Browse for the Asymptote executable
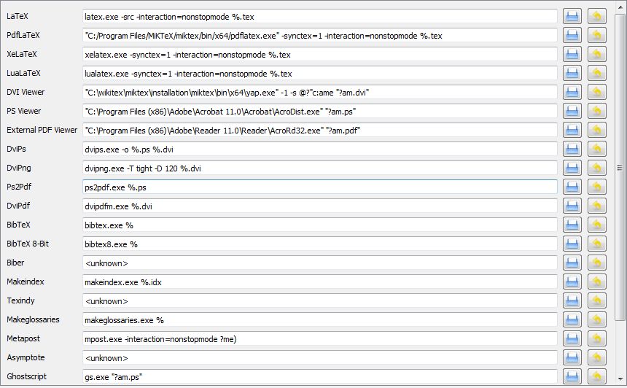627x388 pixels. (572, 357)
